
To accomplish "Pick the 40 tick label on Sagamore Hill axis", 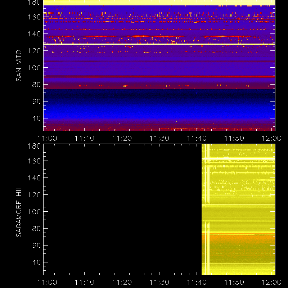I will (36, 262).
